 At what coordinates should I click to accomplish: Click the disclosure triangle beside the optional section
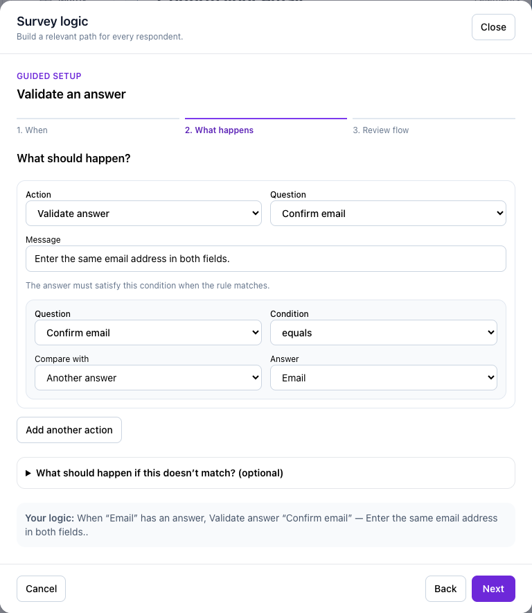point(28,473)
